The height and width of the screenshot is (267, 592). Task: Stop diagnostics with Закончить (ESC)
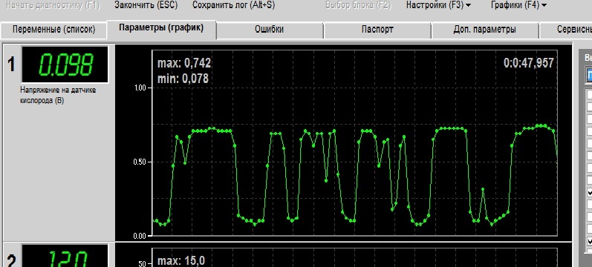(x=146, y=5)
